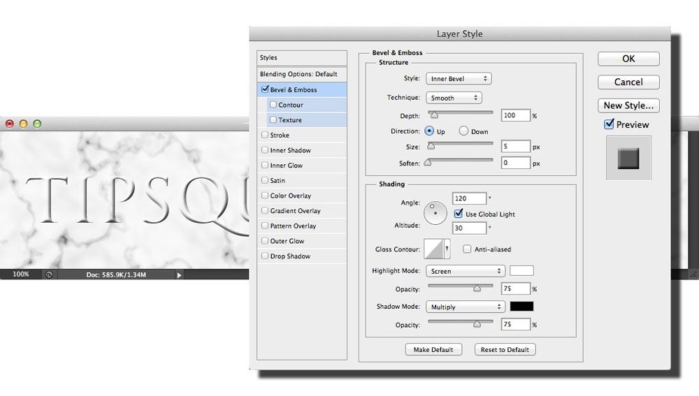The image size is (699, 396).
Task: Tick the Inner Shadow checkbox
Action: coord(265,149)
